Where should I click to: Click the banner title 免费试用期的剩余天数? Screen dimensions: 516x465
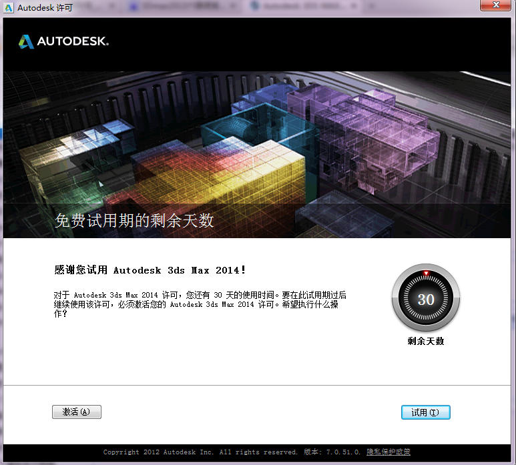[x=134, y=221]
